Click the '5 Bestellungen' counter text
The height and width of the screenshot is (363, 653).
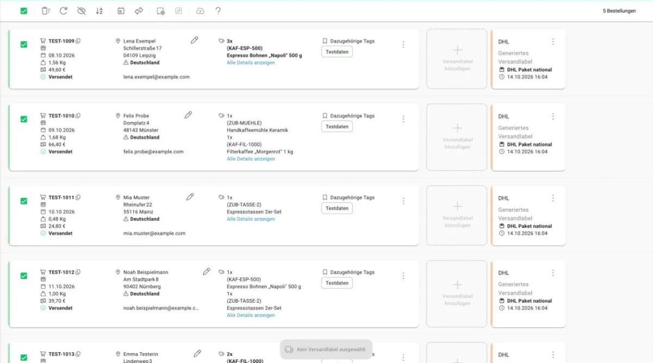coord(619,11)
